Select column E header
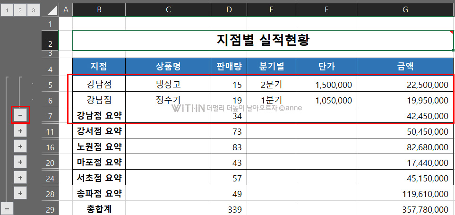 click(272, 10)
